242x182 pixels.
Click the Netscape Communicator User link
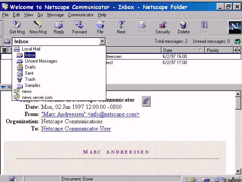pyautogui.click(x=76, y=129)
